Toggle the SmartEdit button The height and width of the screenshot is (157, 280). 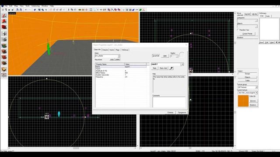tap(156, 56)
